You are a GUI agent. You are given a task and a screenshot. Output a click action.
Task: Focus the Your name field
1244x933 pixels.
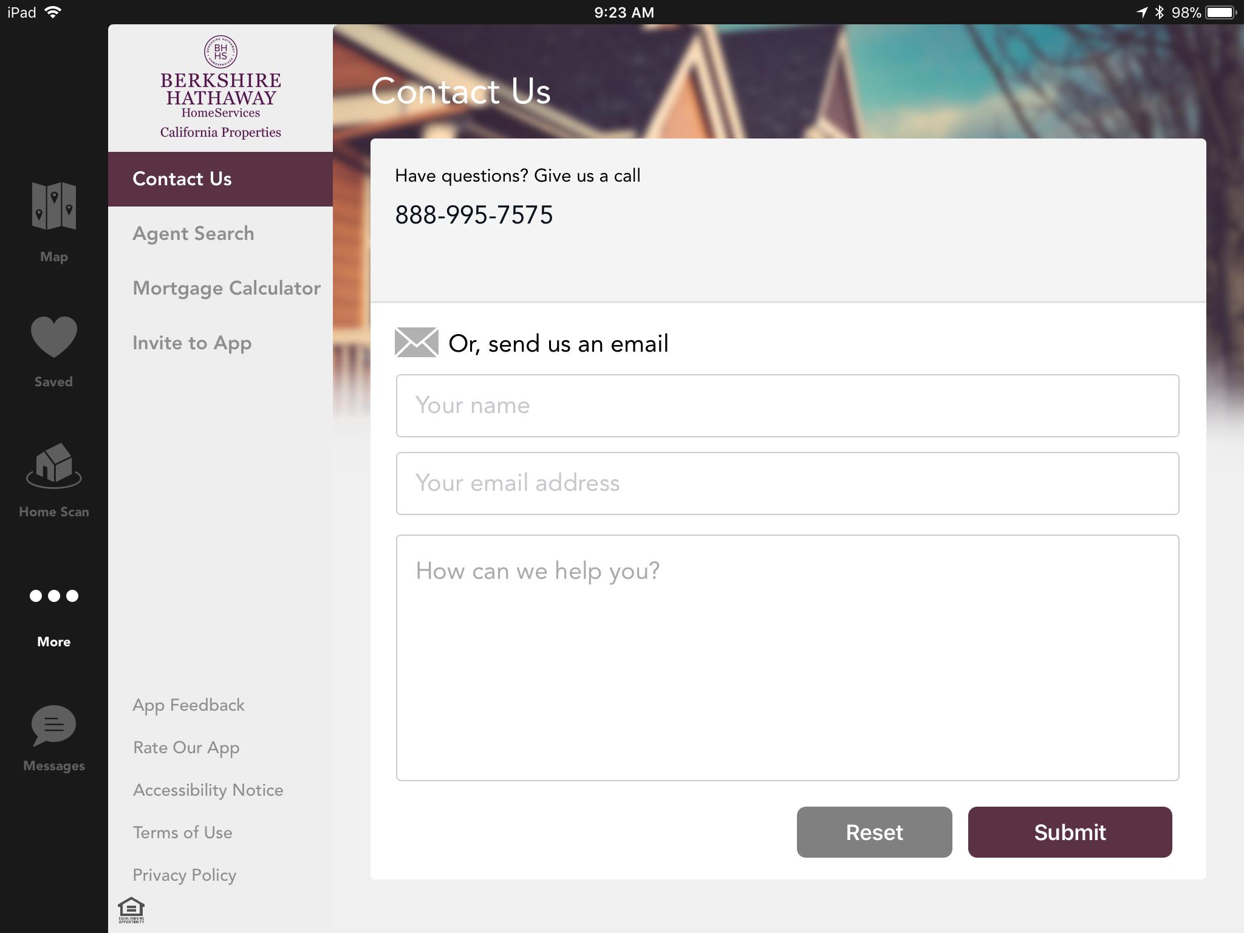pos(788,406)
